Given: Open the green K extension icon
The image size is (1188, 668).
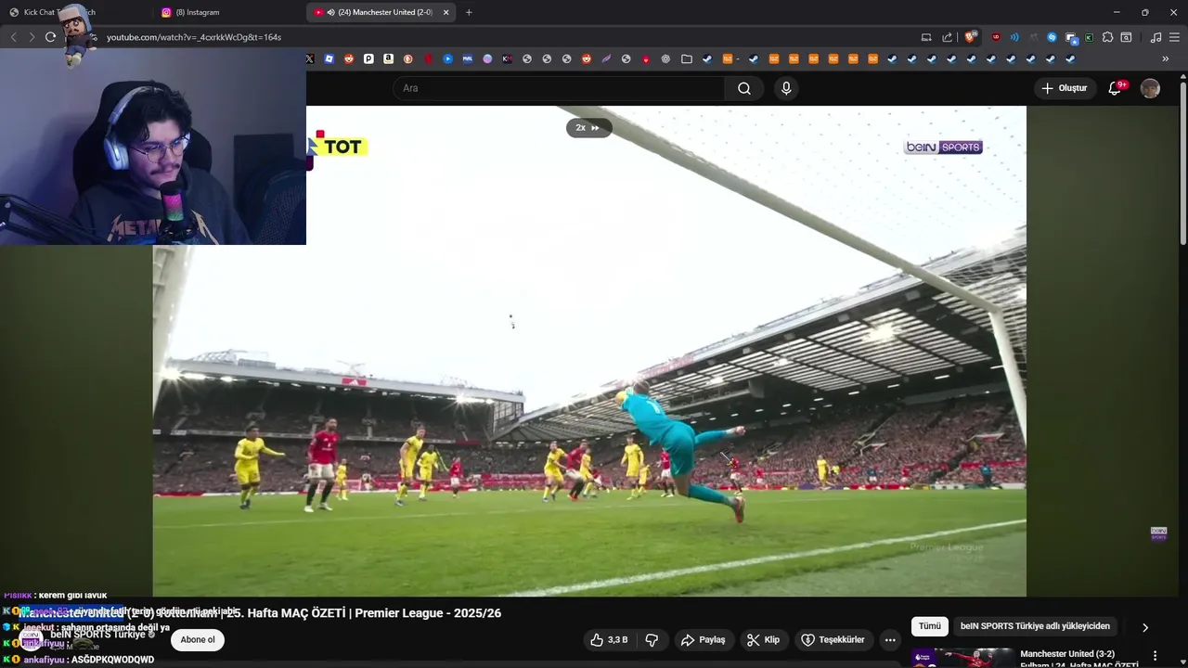Looking at the screenshot, I should [1089, 37].
